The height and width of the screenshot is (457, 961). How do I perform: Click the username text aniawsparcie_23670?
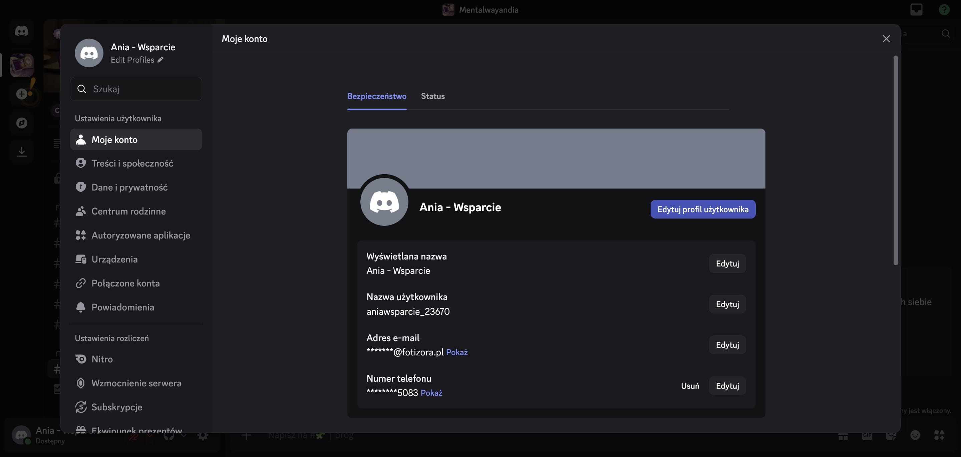[408, 311]
